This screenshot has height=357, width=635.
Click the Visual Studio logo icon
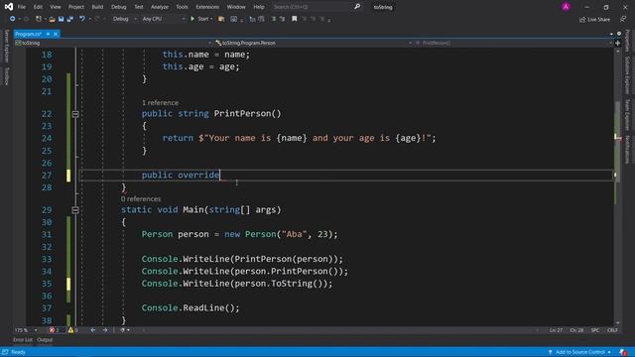pos(9,7)
